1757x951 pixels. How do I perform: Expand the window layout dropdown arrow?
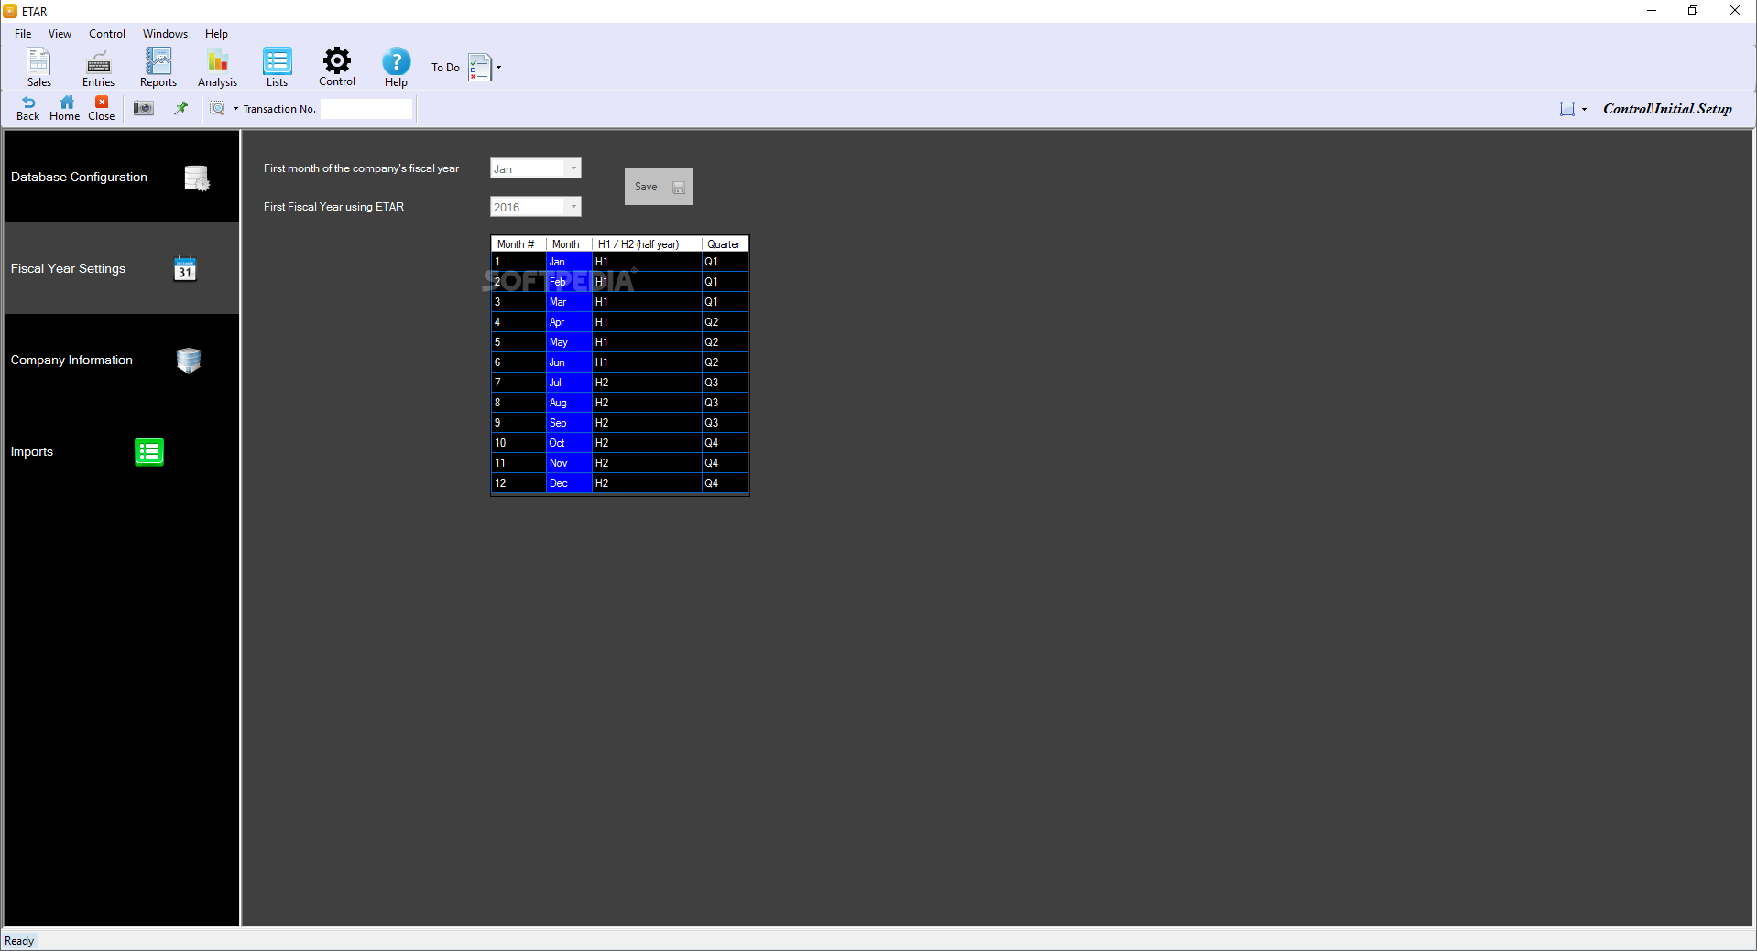click(x=1584, y=109)
